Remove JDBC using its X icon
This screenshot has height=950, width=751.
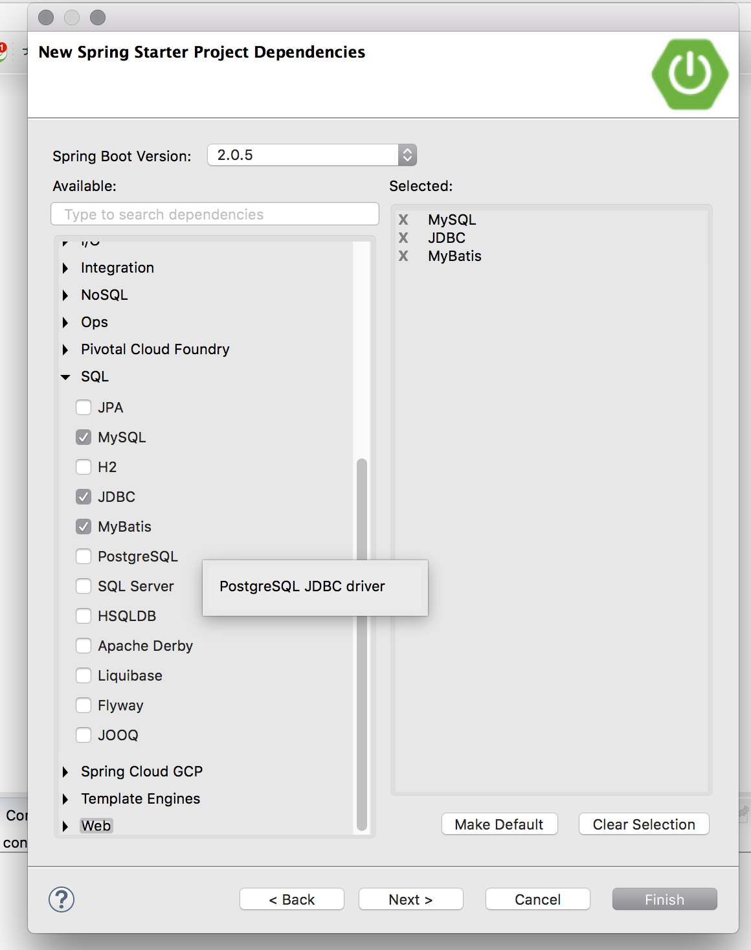click(403, 238)
